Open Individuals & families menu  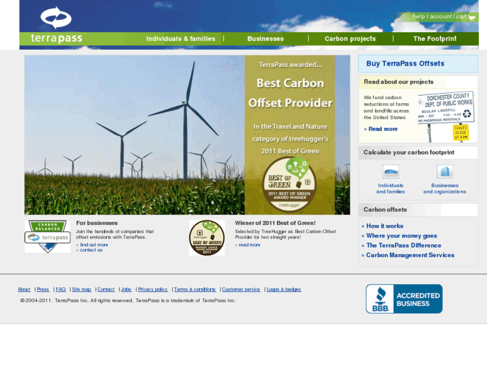[x=180, y=39]
